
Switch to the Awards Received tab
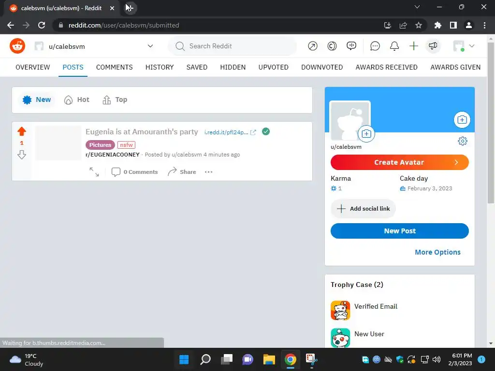click(x=386, y=67)
